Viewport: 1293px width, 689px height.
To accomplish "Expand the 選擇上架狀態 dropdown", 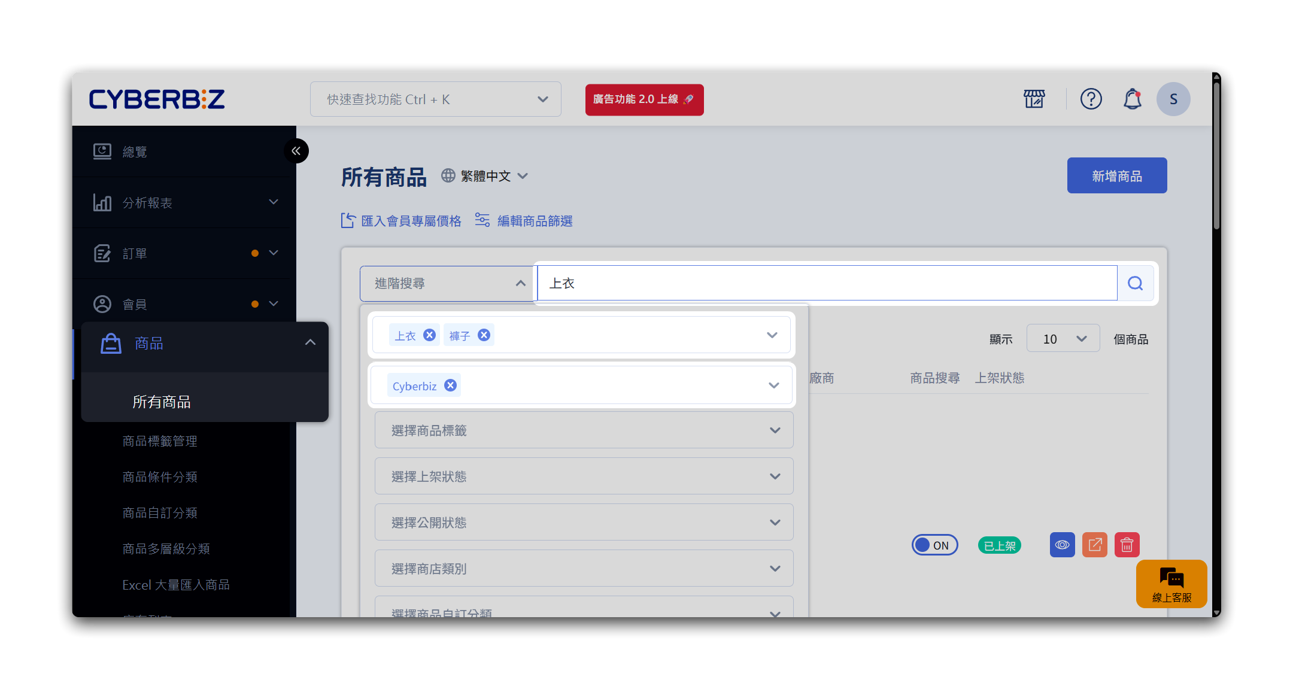I will pos(584,476).
